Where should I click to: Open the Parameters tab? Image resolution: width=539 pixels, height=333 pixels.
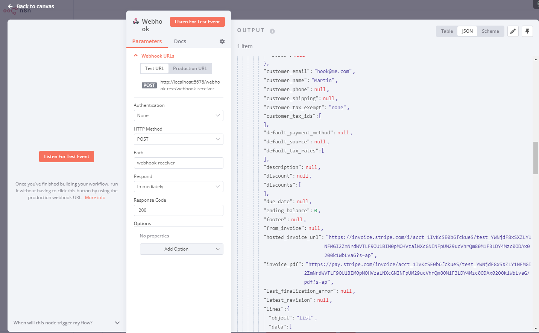[147, 41]
